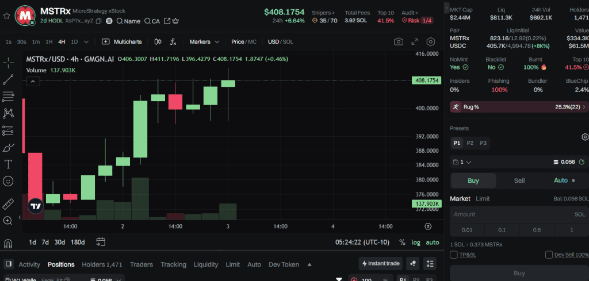Select the Text annotation tool
Viewport: 589px width, 281px height.
[8, 164]
